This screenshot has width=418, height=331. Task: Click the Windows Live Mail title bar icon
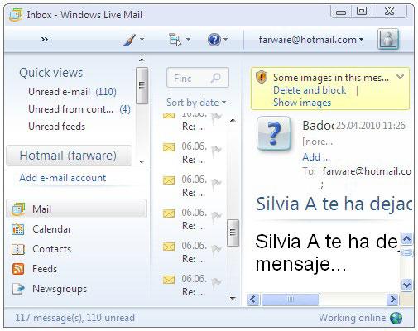[x=16, y=15]
